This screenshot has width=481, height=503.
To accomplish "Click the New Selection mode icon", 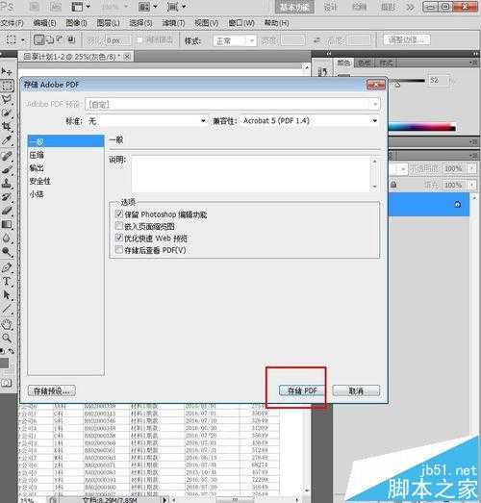I will tap(39, 39).
